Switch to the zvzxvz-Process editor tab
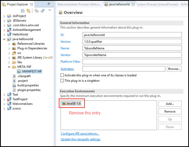The image size is (189, 147). click(x=158, y=4)
